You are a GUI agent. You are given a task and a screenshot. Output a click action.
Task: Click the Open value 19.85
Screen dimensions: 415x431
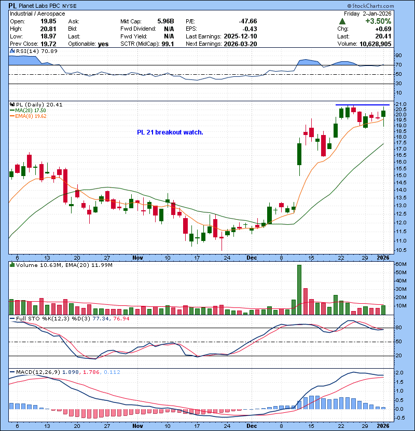pyautogui.click(x=48, y=21)
